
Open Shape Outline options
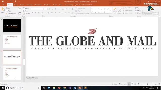pyautogui.click(x=128, y=10)
